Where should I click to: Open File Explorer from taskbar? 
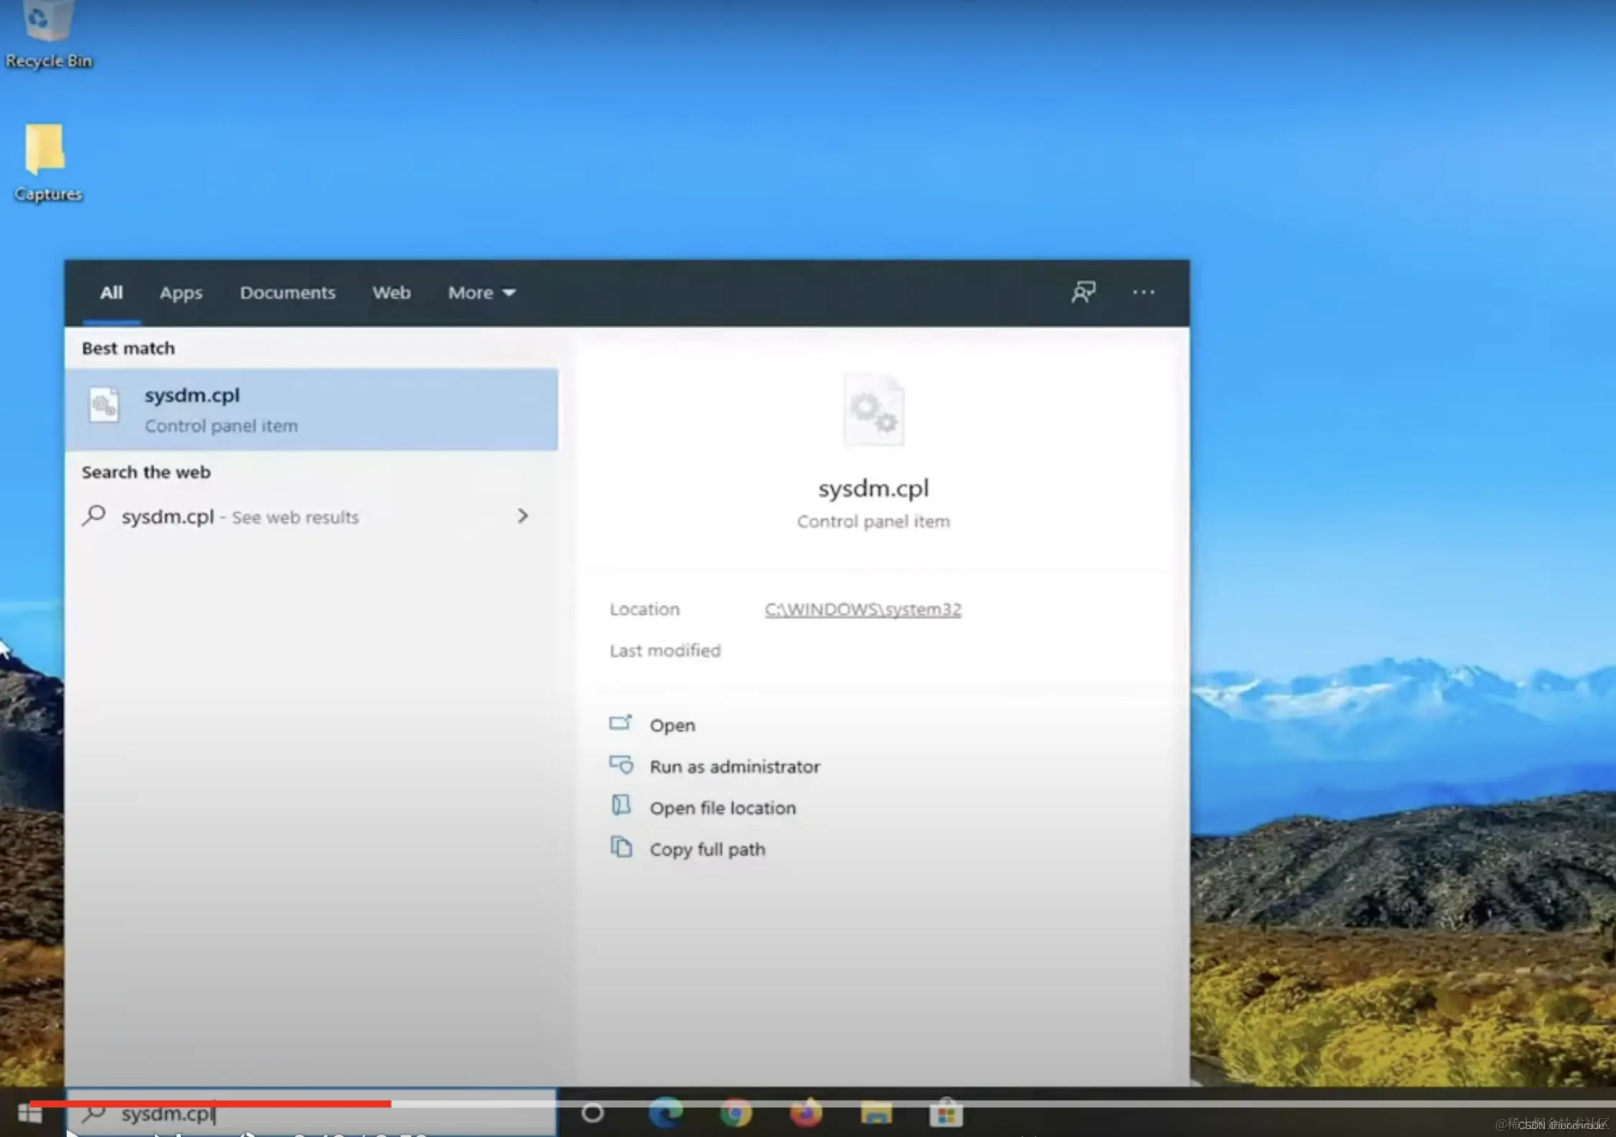tap(875, 1113)
